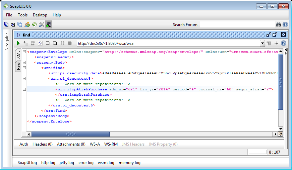Open the Auth tab
The image size is (292, 170).
24,144
